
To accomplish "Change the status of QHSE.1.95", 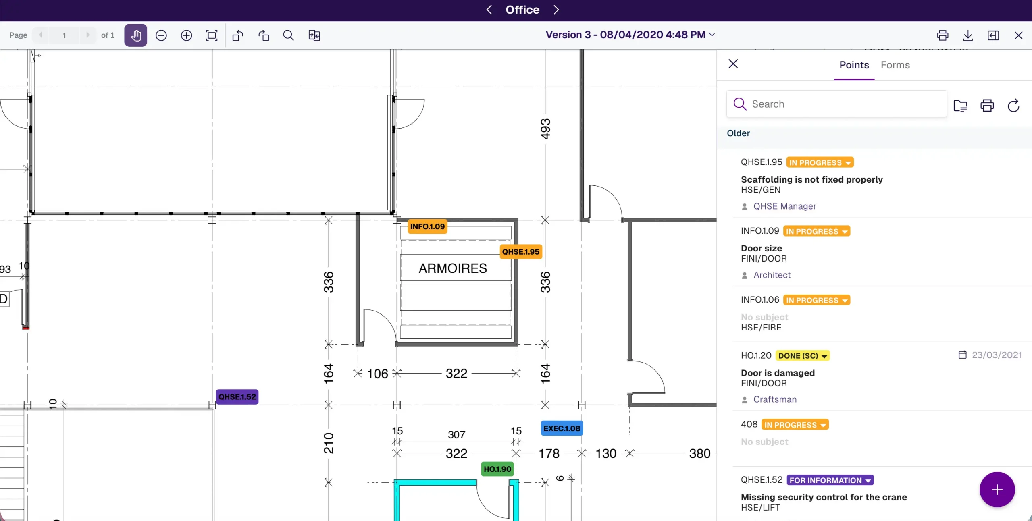I will [820, 162].
